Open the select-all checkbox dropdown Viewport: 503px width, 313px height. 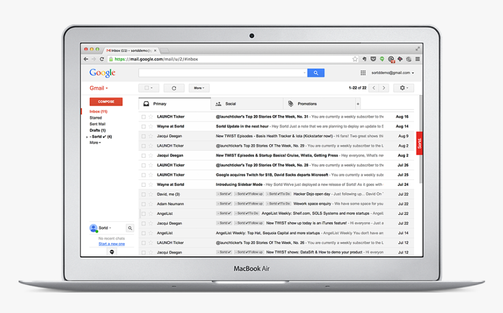pyautogui.click(x=149, y=88)
